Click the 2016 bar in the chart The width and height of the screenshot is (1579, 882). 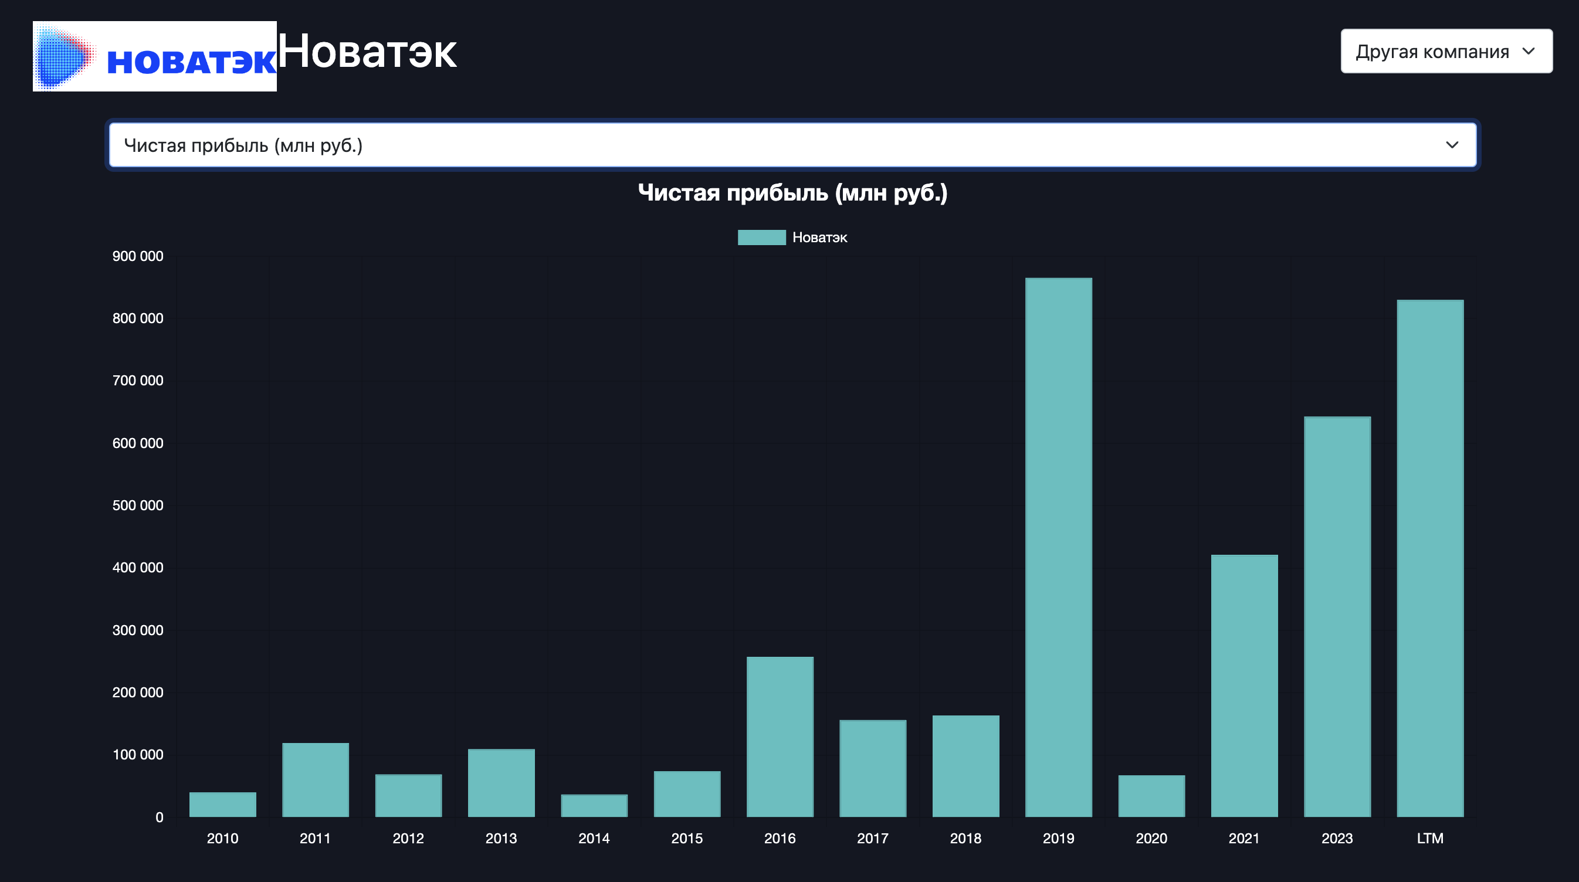[780, 737]
